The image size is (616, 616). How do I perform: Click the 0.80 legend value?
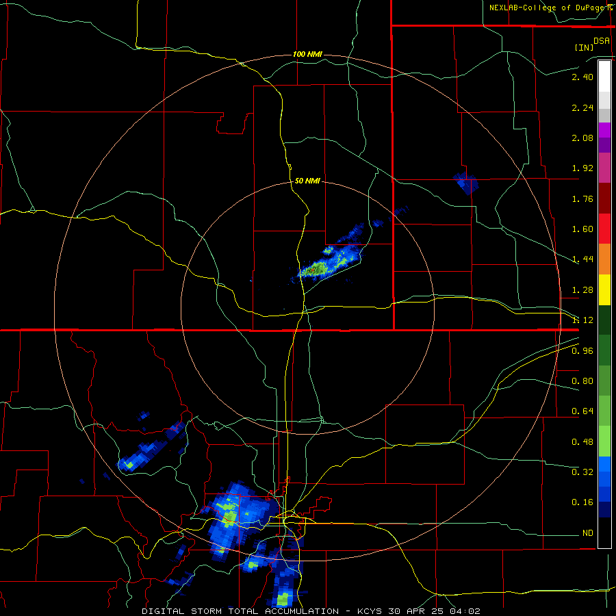tap(582, 381)
